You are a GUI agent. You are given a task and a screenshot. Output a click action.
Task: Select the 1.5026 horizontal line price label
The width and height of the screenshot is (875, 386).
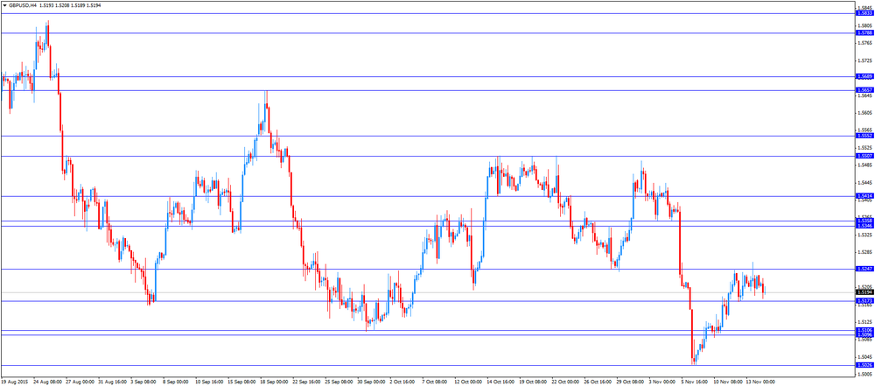pyautogui.click(x=864, y=365)
